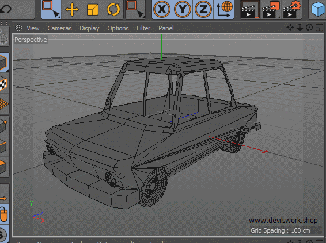Screen dimensions: 326x243
Task: Click the viewport dolly zoom icon
Action: [300, 28]
